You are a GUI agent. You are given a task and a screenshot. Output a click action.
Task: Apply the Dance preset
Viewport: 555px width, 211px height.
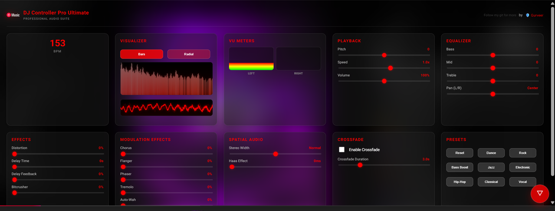[x=491, y=153]
